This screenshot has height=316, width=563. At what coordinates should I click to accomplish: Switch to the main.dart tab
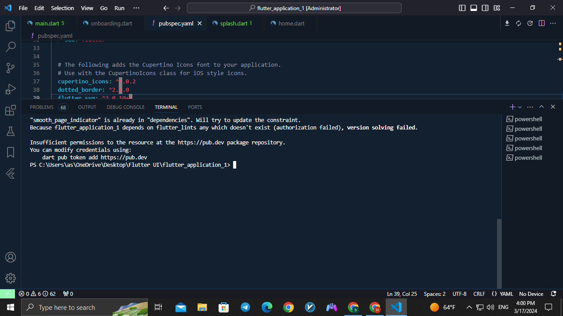pos(49,23)
